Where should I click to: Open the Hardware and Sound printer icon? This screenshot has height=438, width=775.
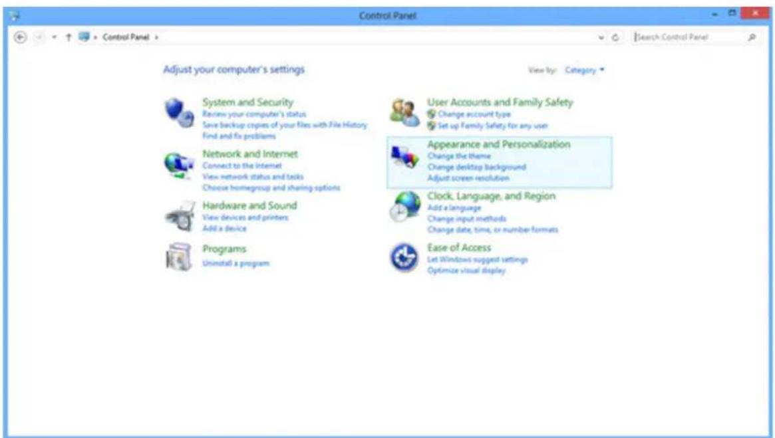pos(180,216)
